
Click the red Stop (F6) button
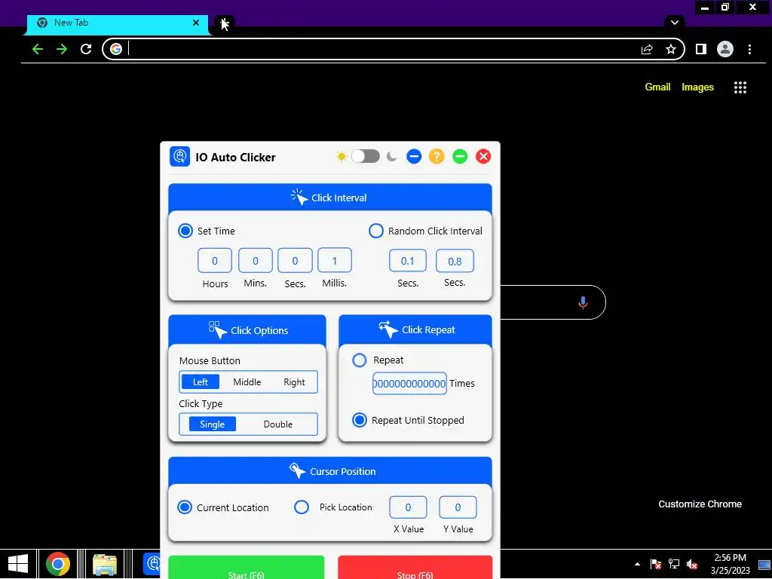pyautogui.click(x=415, y=568)
